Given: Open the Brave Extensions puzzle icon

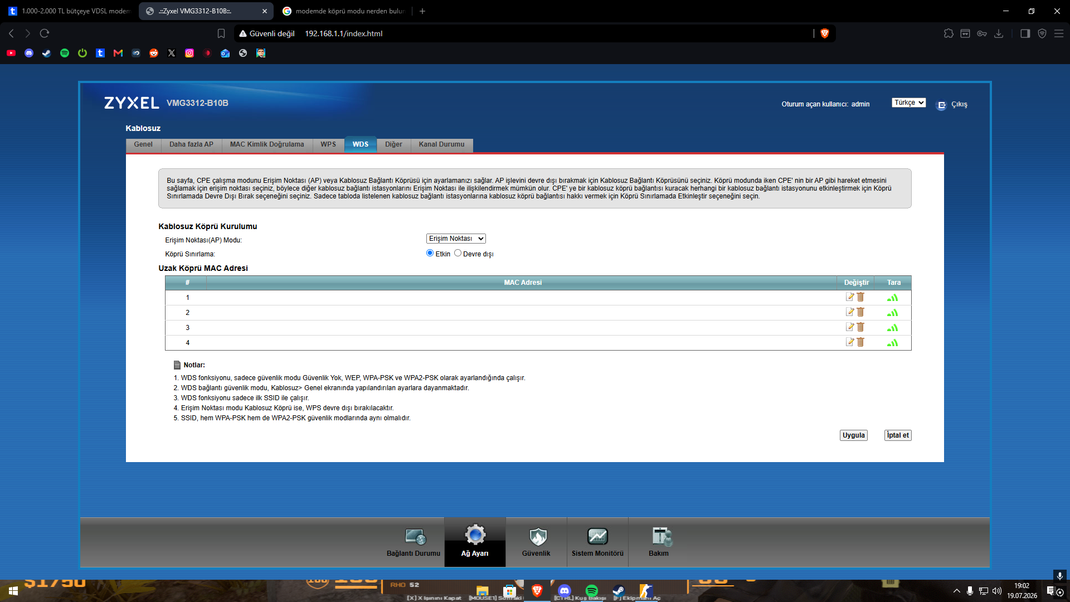Looking at the screenshot, I should point(949,33).
